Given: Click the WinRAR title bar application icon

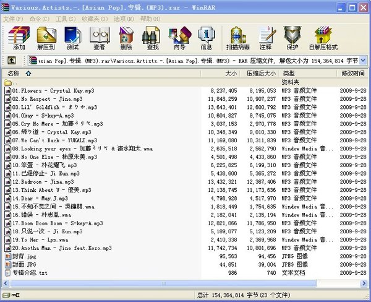Looking at the screenshot, I should (5, 7).
